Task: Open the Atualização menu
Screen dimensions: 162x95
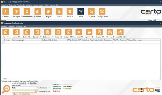Action: tap(21, 5)
